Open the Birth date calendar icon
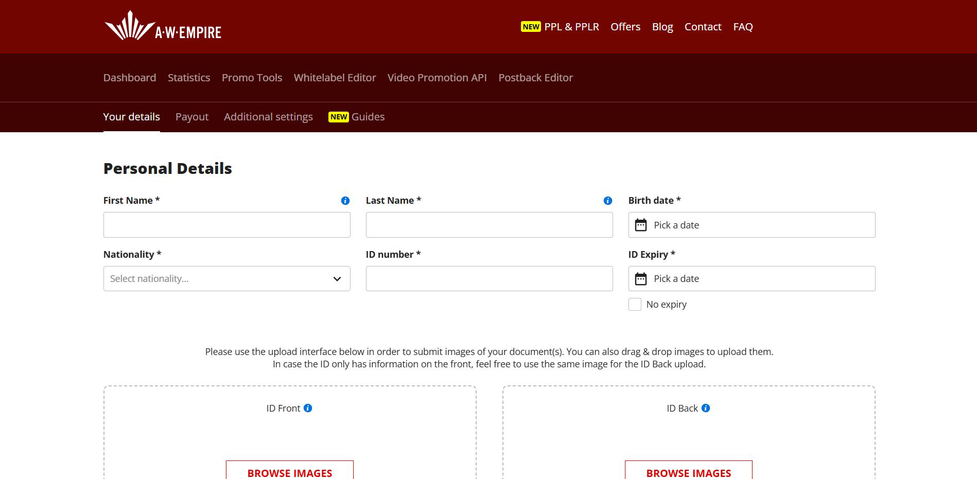Screen dimensions: 977x479 [x=641, y=224]
